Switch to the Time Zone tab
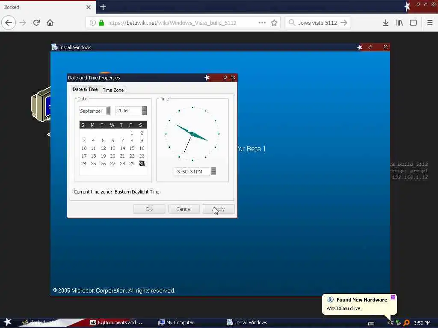The image size is (438, 328). [x=113, y=90]
